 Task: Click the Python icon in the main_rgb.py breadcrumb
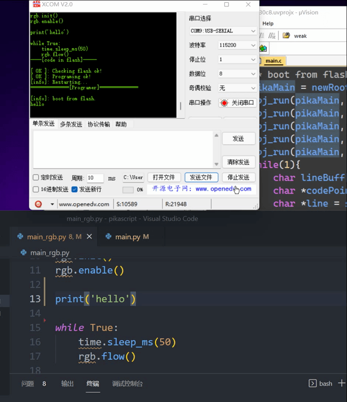[x=24, y=253]
